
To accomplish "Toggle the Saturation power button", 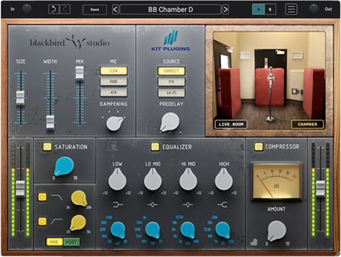I will (x=47, y=147).
